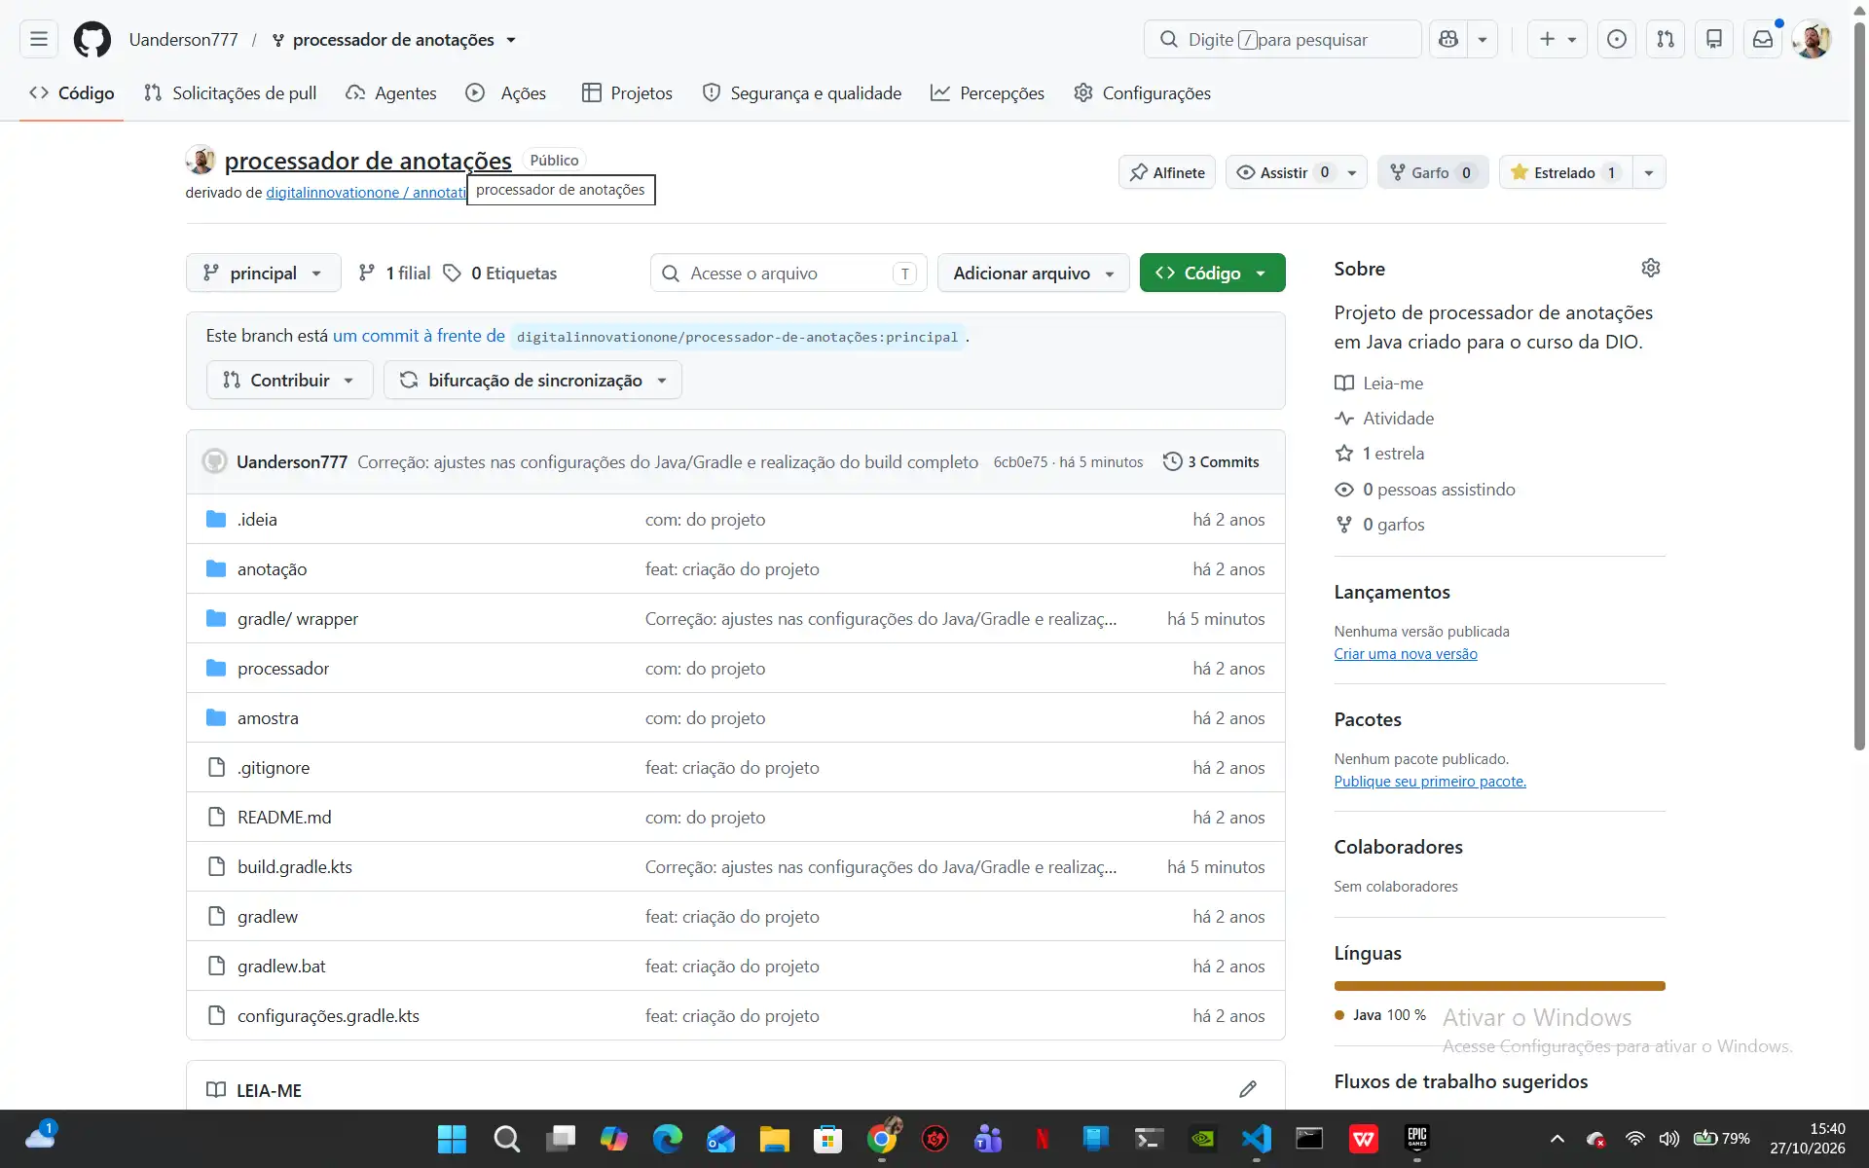Open the hamburger navigation menu
Viewport: 1869px width, 1168px height.
(x=39, y=39)
